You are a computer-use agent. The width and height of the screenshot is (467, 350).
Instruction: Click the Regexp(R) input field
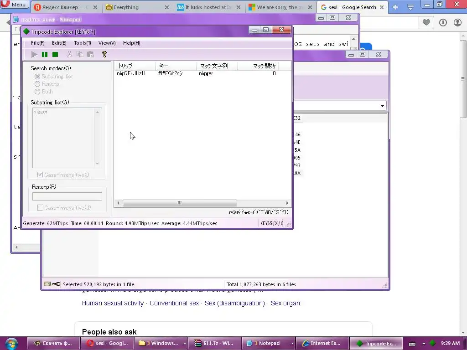click(67, 196)
